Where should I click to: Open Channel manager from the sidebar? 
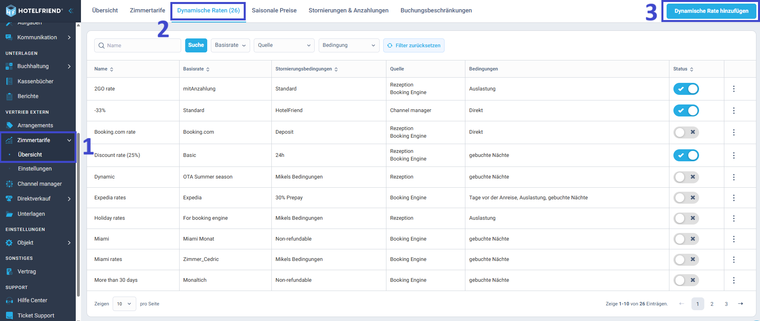pos(39,184)
